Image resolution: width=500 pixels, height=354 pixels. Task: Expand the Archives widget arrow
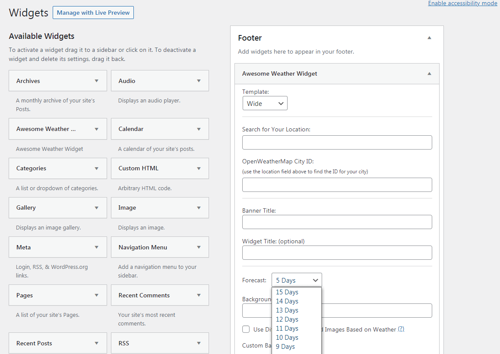coord(96,81)
